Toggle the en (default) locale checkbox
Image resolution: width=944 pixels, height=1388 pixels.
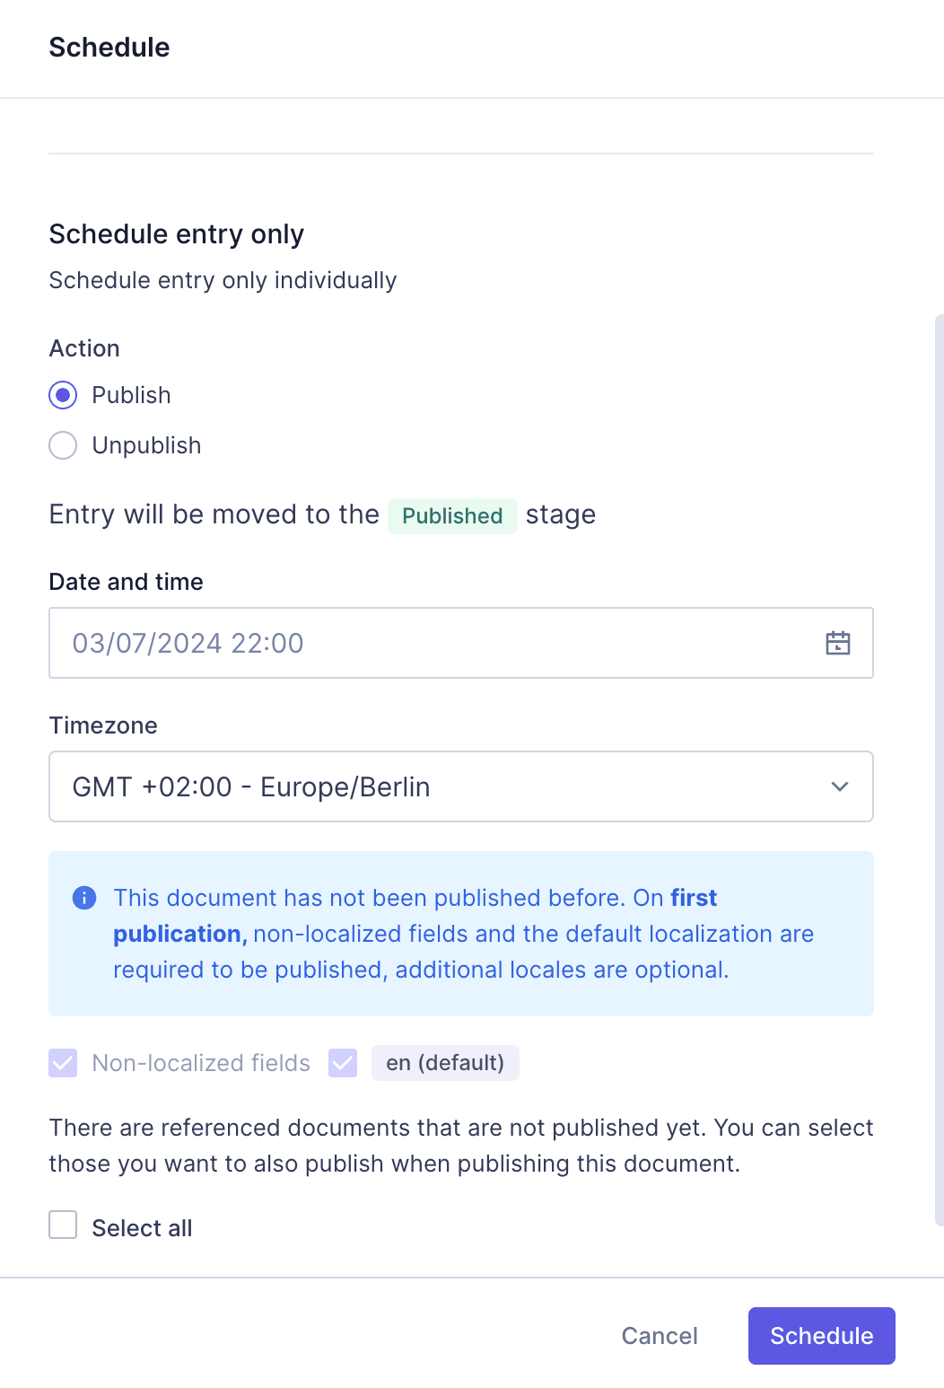343,1063
